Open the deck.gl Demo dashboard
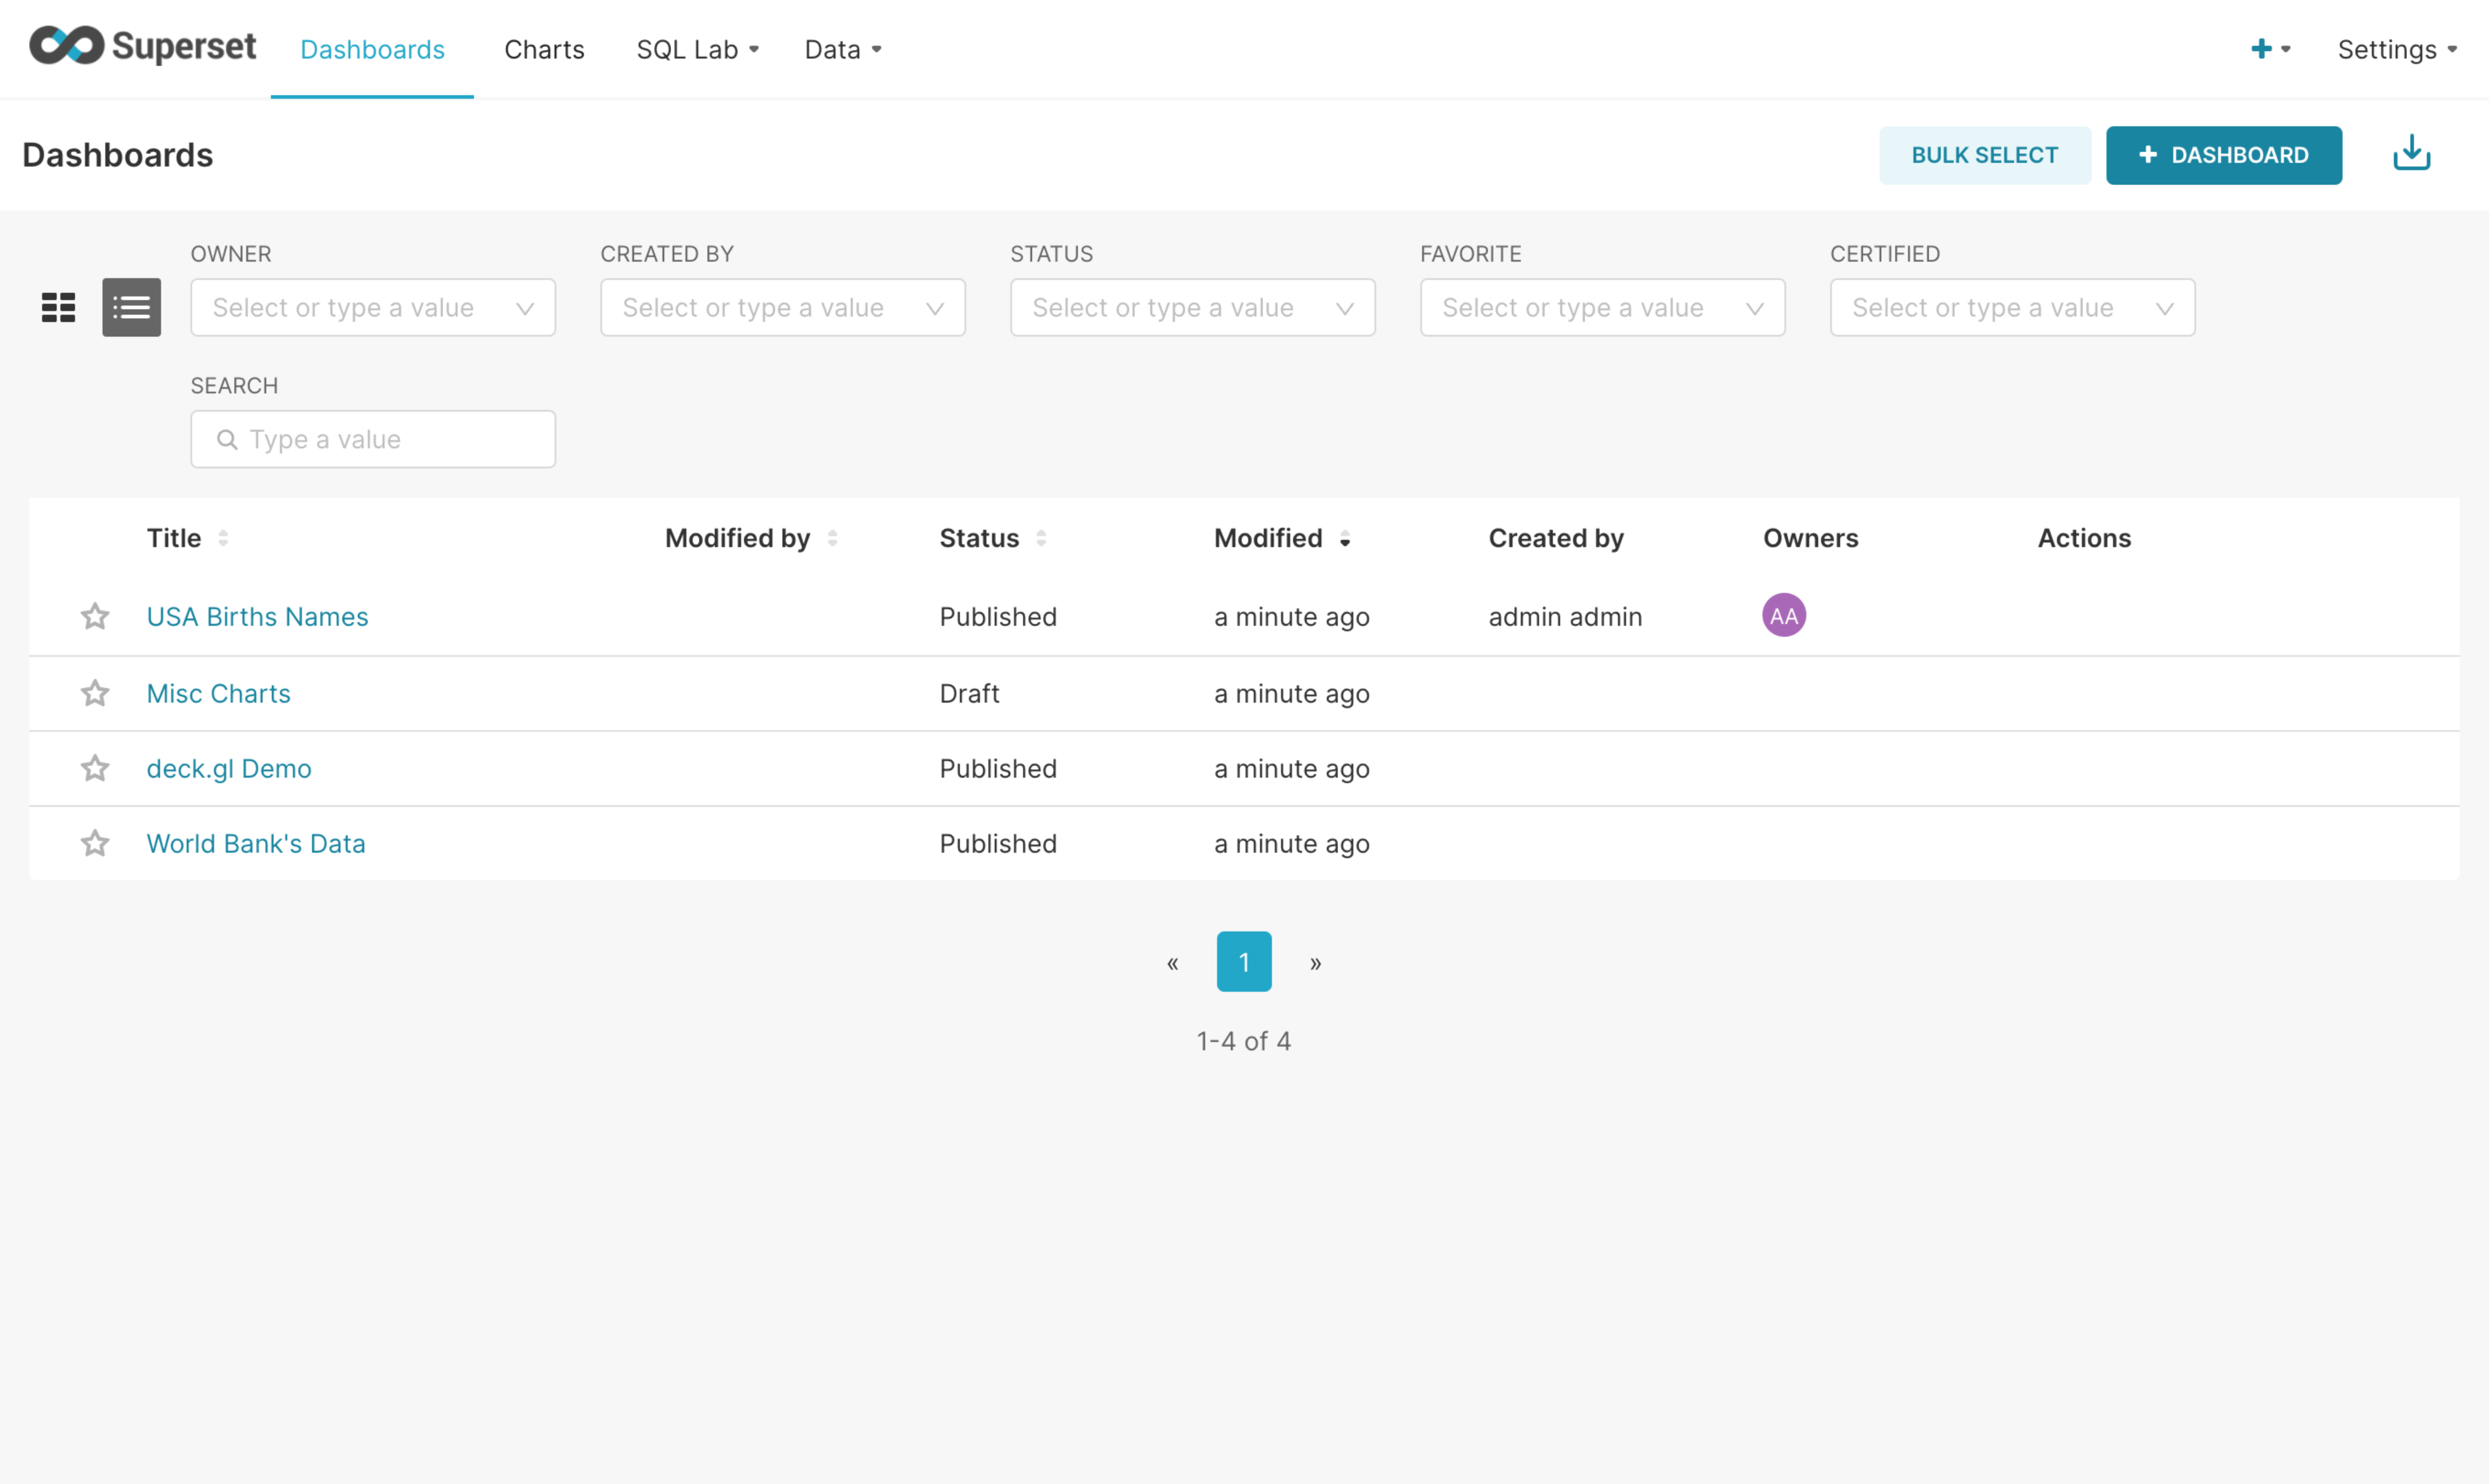This screenshot has width=2489, height=1484. [x=229, y=768]
